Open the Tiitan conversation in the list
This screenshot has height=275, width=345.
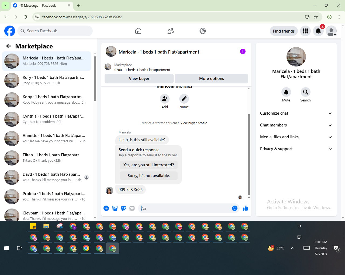[x=46, y=158]
